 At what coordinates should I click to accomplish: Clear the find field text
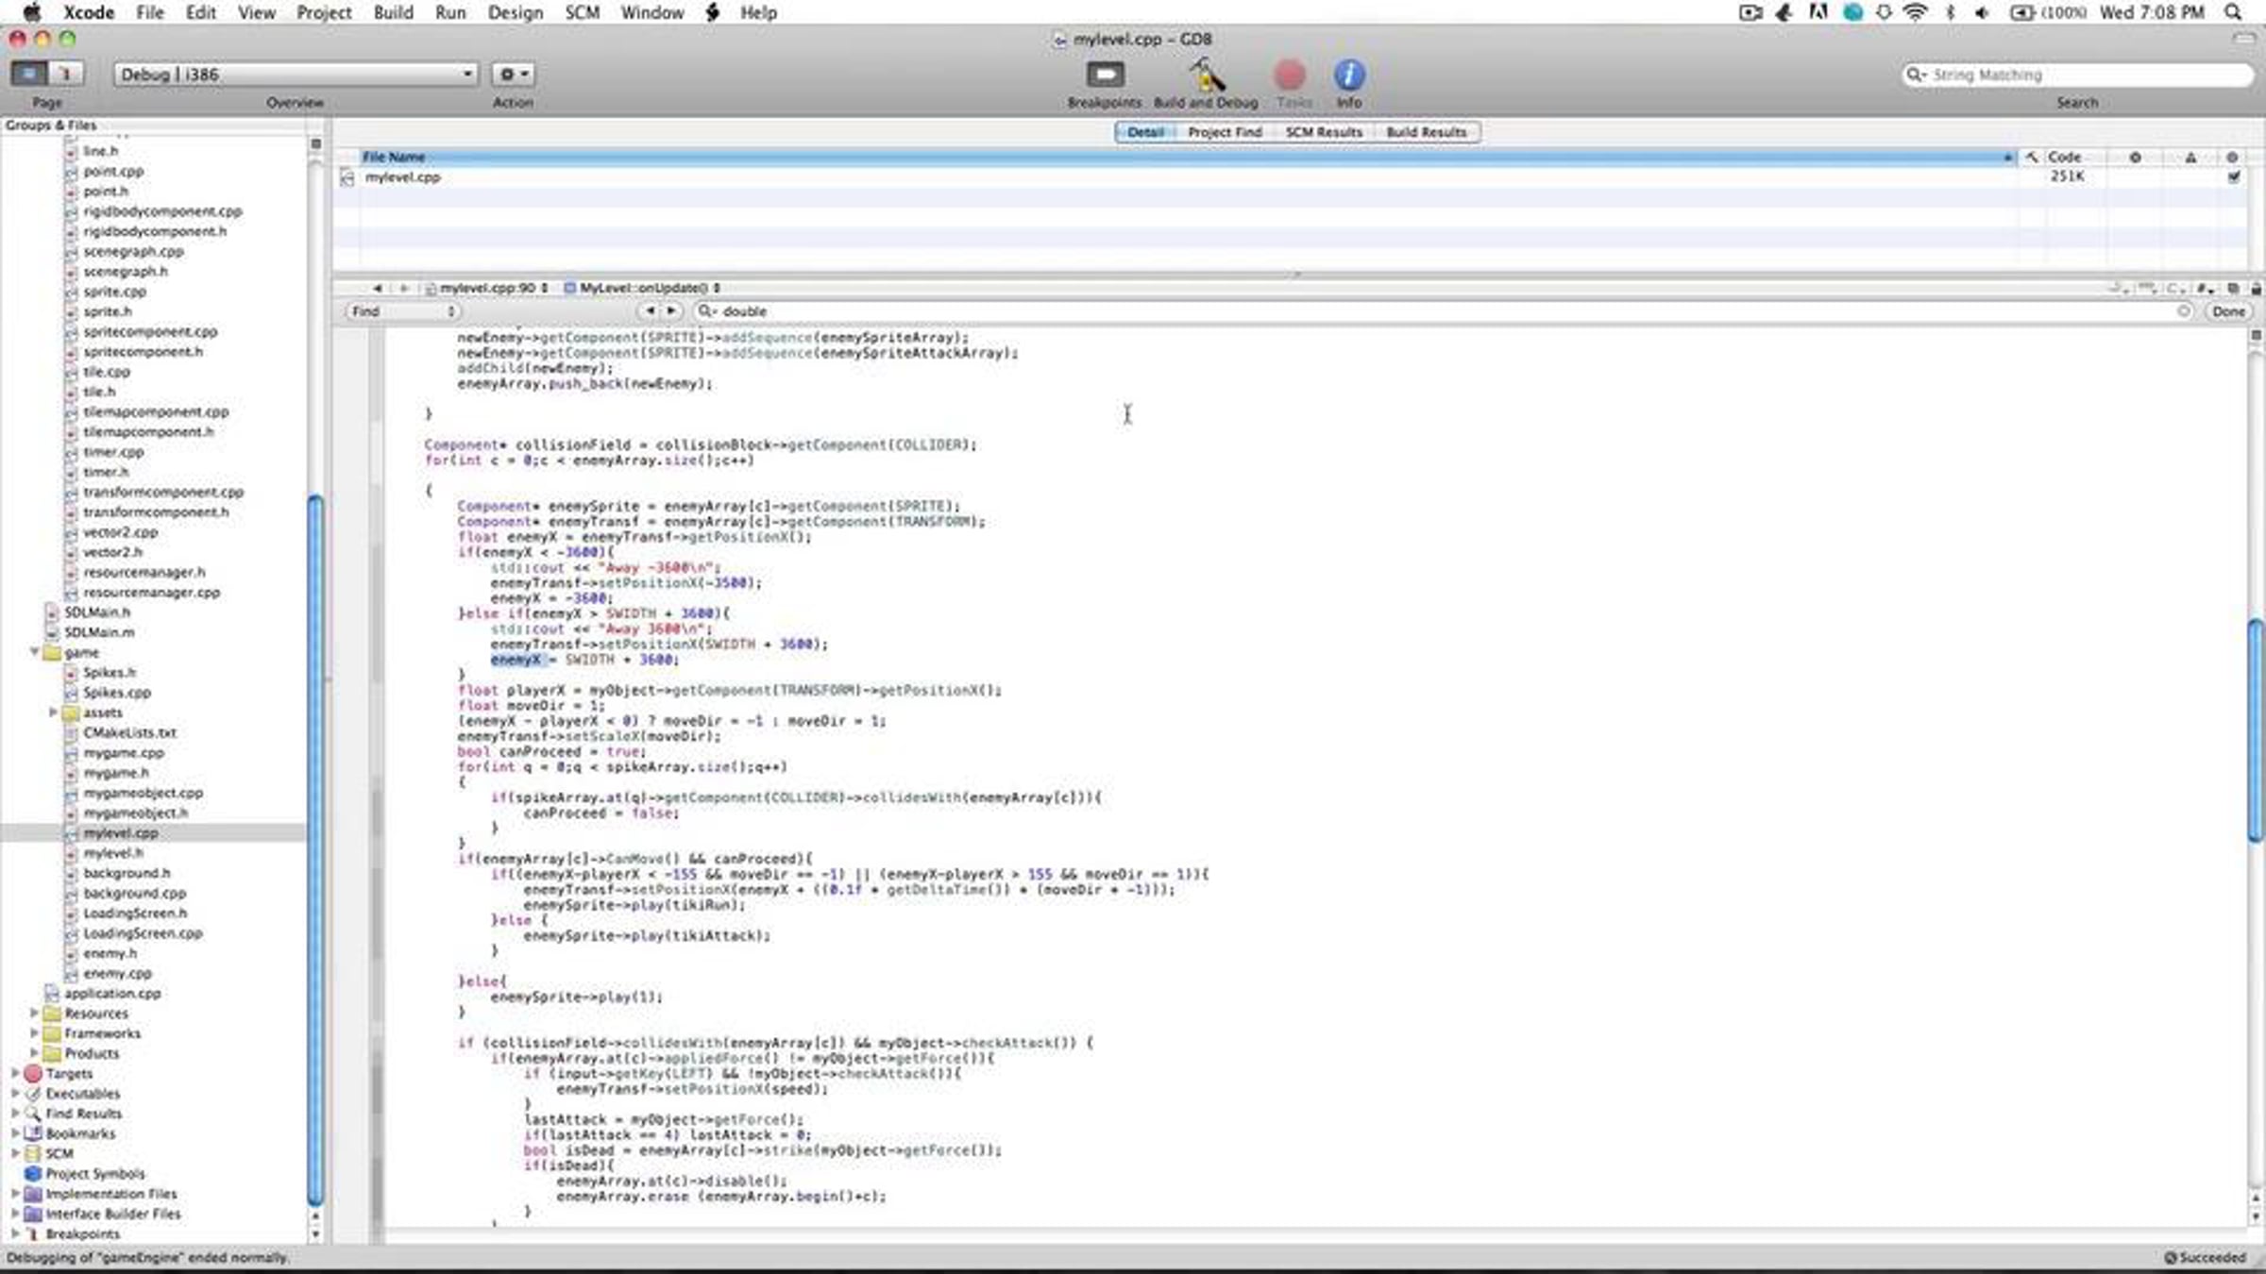tap(2183, 311)
